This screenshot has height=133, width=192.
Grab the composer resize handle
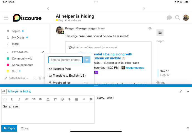pyautogui.click(x=96, y=86)
